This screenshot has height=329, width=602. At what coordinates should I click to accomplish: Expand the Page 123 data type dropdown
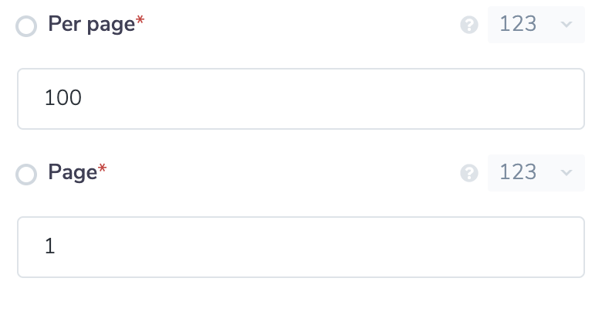[536, 173]
